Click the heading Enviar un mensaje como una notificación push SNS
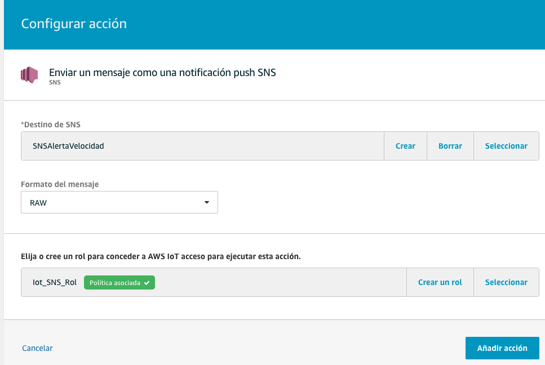This screenshot has width=545, height=365. 162,73
